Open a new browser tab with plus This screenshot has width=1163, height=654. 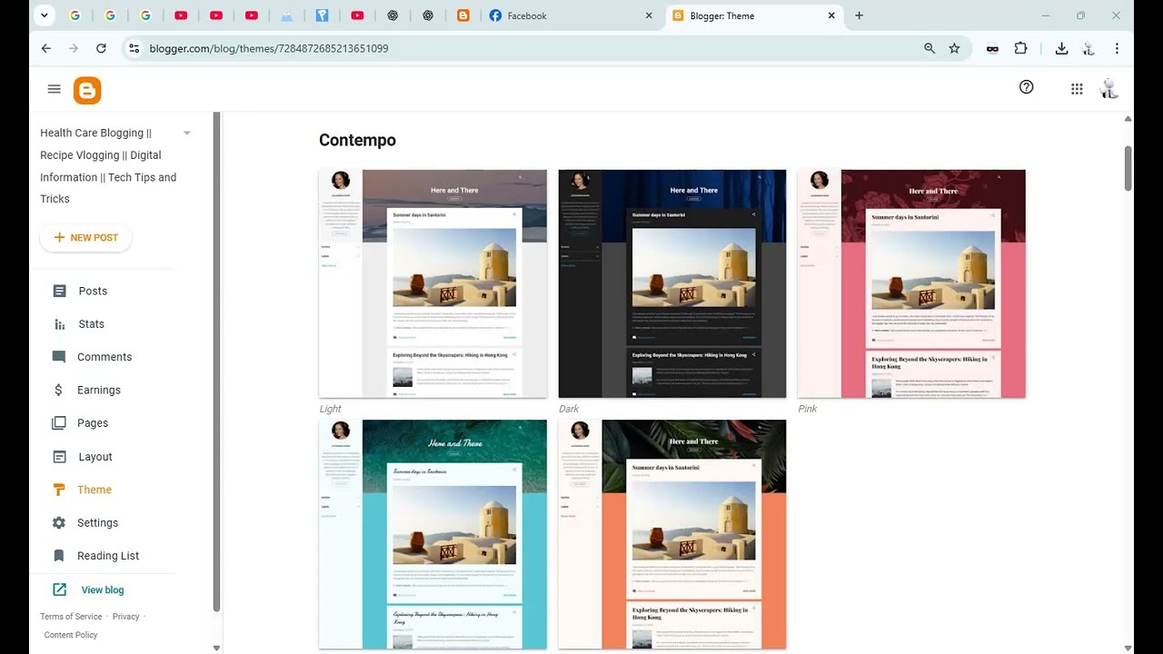pos(860,15)
